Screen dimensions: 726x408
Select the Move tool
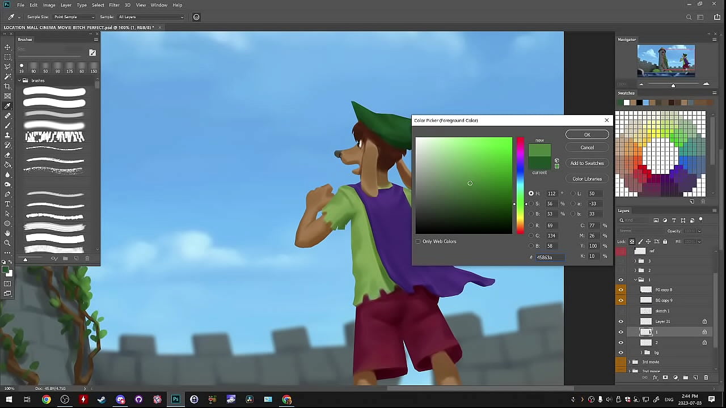click(7, 47)
